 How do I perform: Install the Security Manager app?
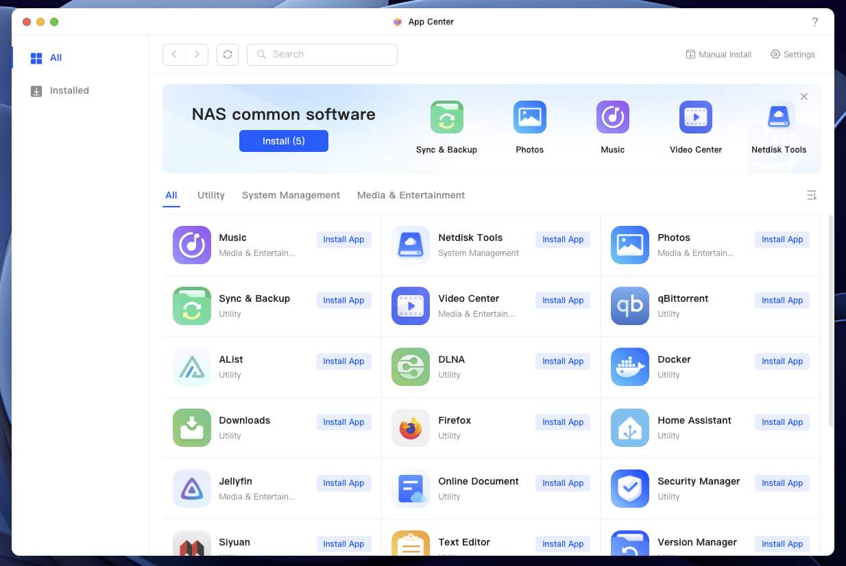782,483
